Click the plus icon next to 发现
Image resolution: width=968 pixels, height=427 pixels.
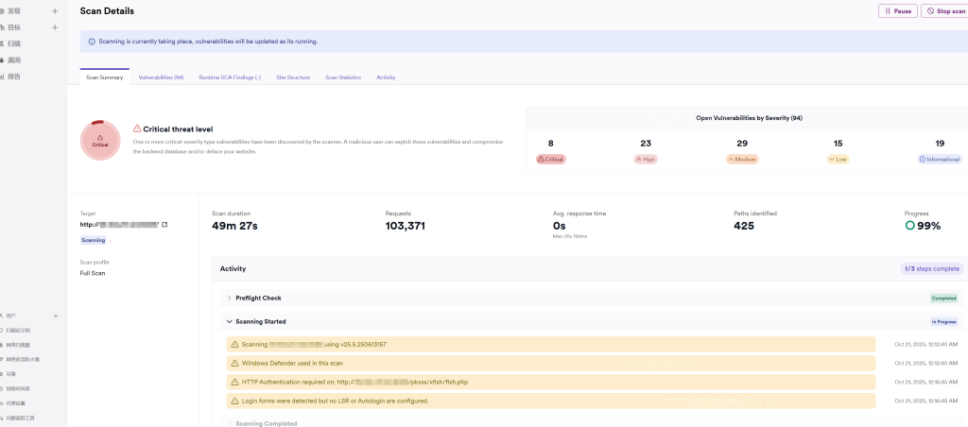[x=55, y=11]
